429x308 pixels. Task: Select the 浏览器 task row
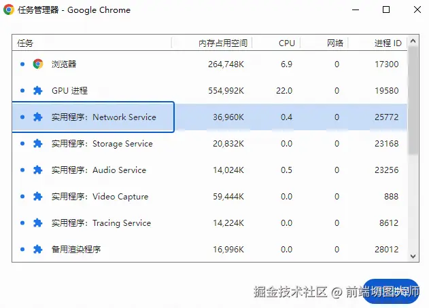tap(209, 64)
